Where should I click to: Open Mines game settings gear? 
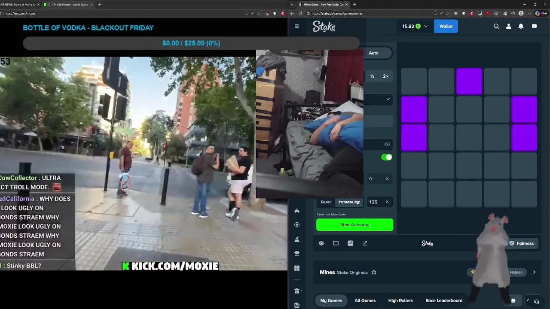click(321, 243)
